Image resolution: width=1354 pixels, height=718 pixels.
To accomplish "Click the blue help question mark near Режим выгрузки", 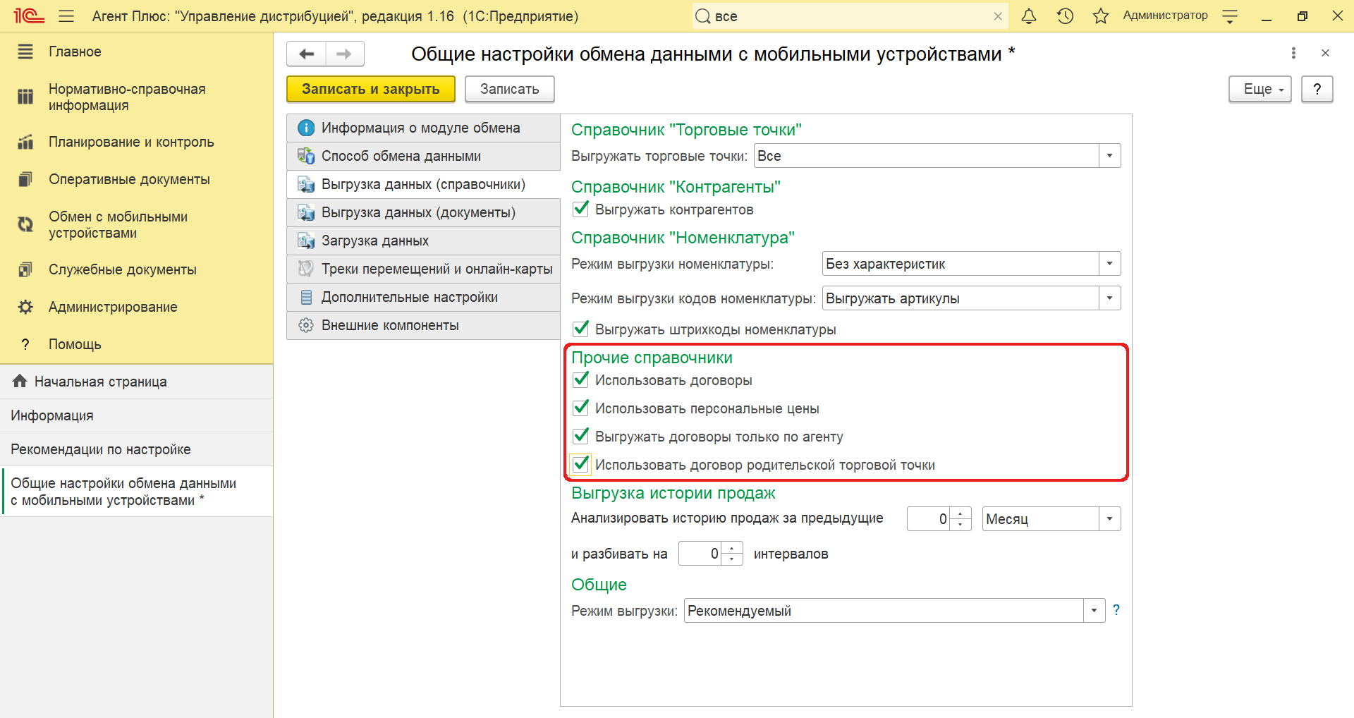I will coord(1116,610).
